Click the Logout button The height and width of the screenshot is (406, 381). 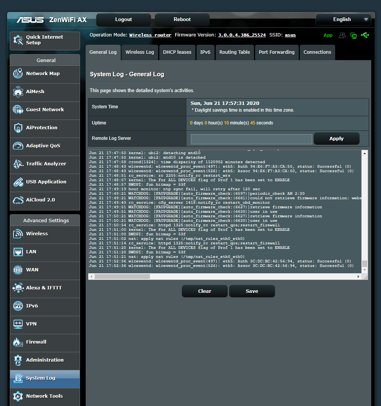coord(124,20)
